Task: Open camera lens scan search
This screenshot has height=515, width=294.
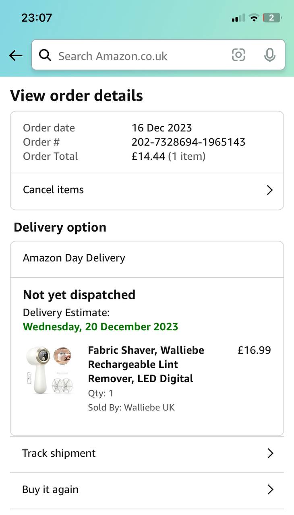Action: pyautogui.click(x=238, y=55)
